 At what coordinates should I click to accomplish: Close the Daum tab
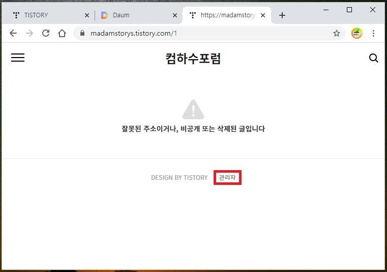tap(175, 15)
